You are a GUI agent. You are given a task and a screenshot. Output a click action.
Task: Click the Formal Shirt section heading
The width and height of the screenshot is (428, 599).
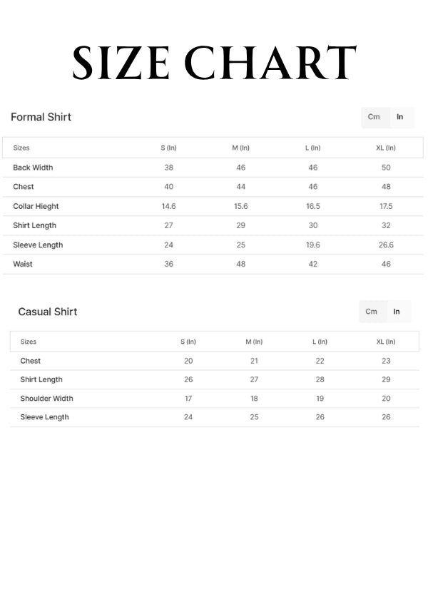coord(41,117)
